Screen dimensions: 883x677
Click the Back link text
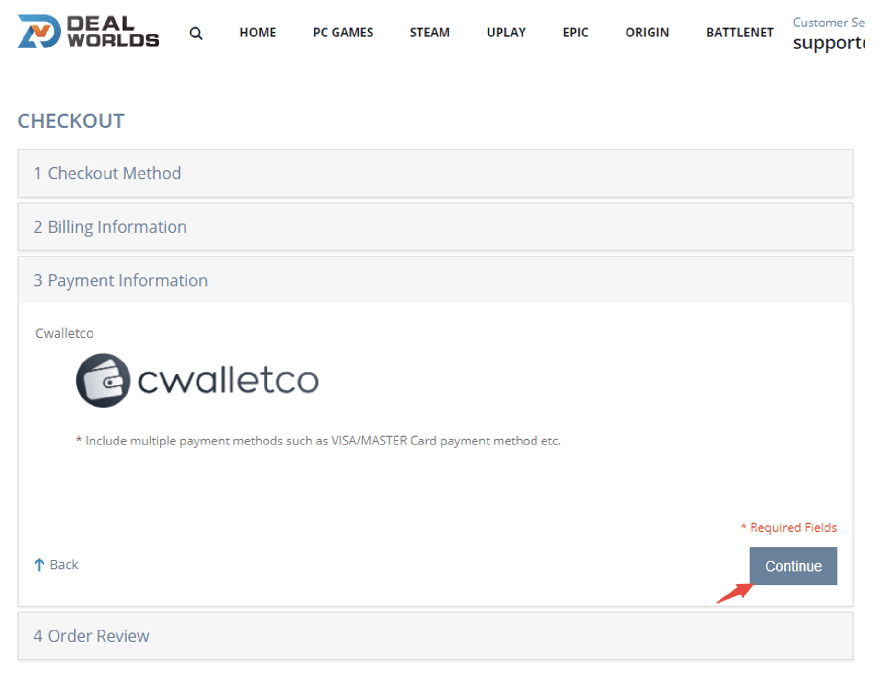(x=64, y=564)
